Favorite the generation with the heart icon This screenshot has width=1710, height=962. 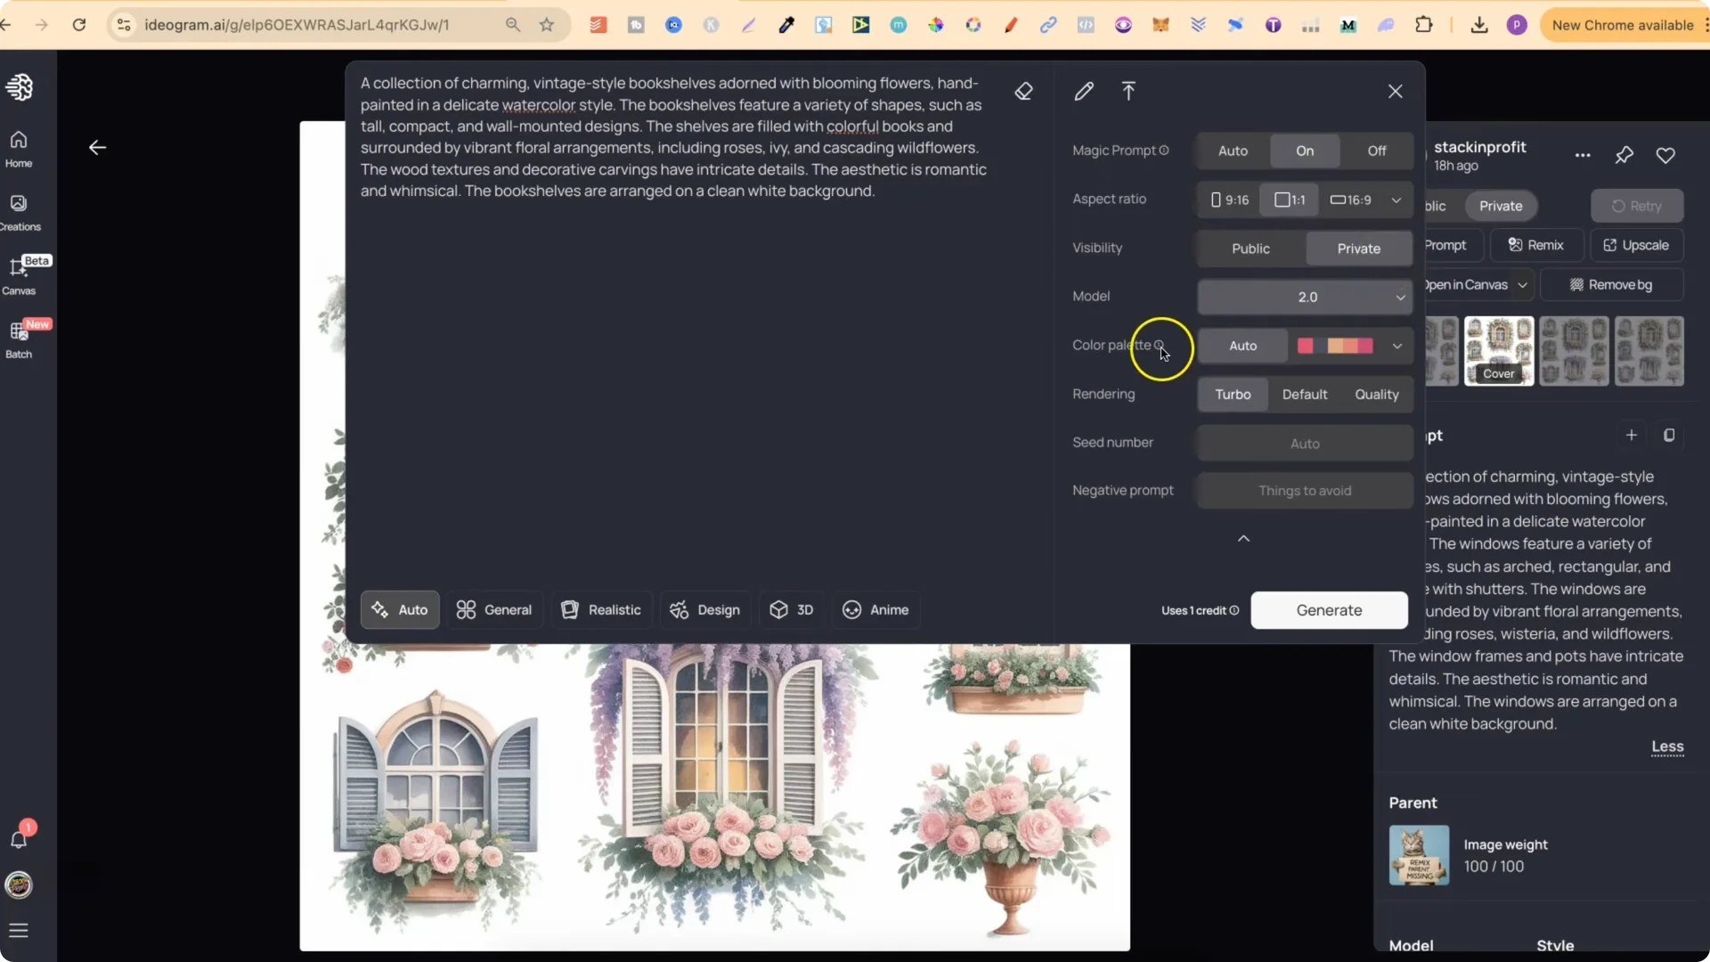[x=1666, y=155]
